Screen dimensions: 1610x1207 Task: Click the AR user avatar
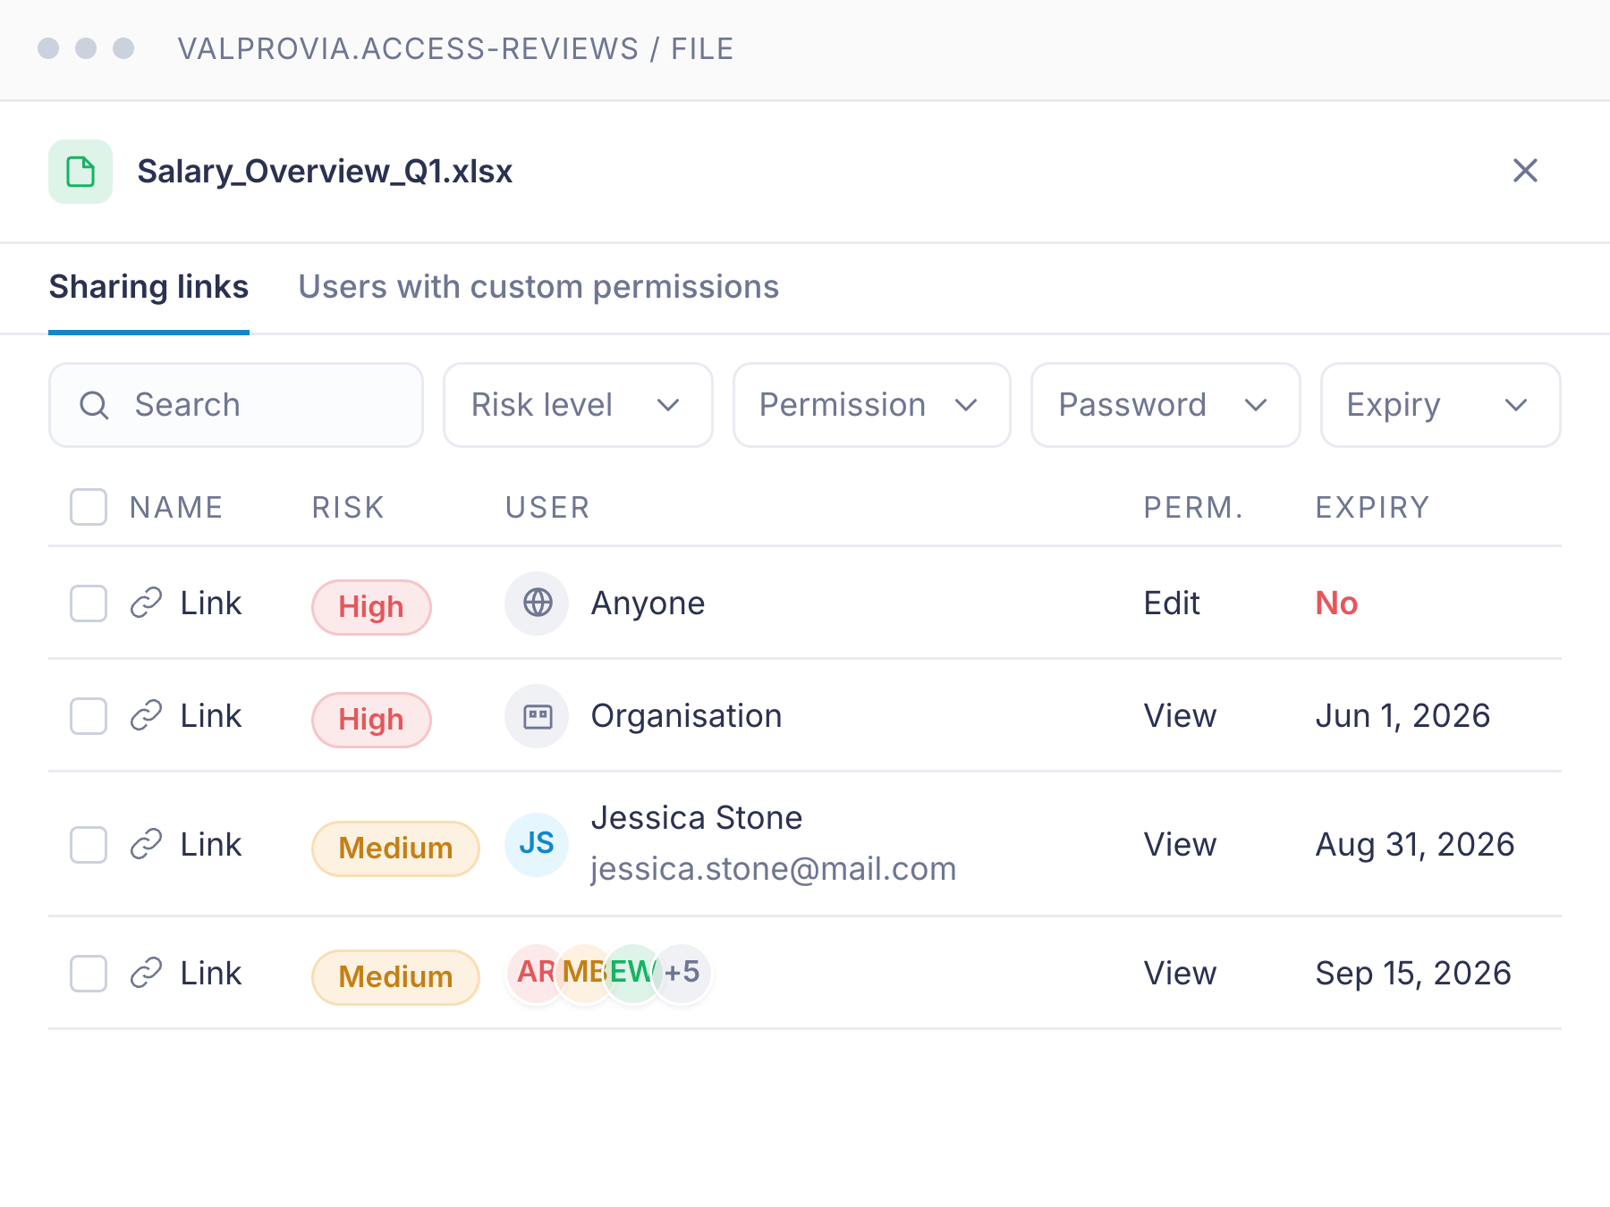(x=535, y=972)
